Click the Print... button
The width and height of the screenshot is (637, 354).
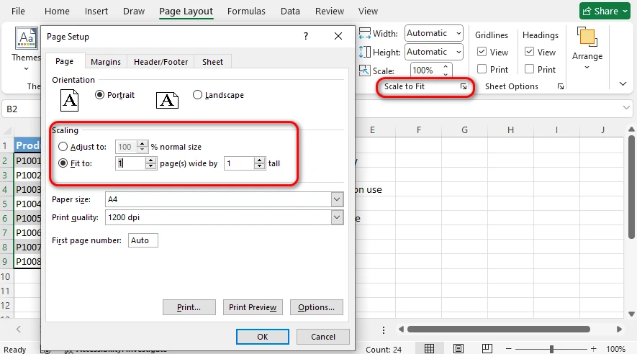click(x=189, y=307)
